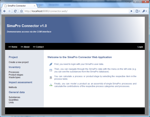150x117 pixels.
Task: Open Methods under Impact assessment
Action: [13, 87]
